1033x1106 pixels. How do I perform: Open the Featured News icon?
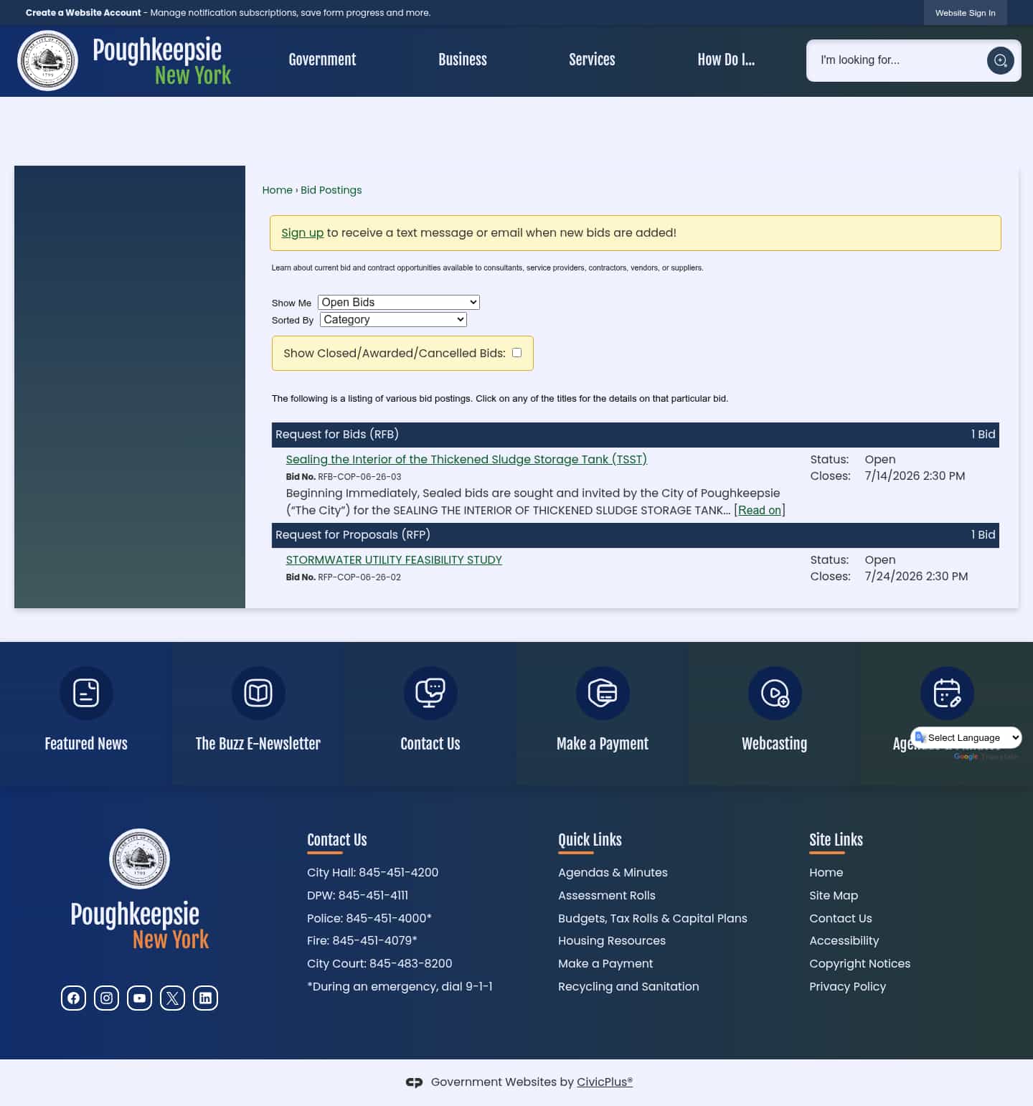tap(86, 693)
